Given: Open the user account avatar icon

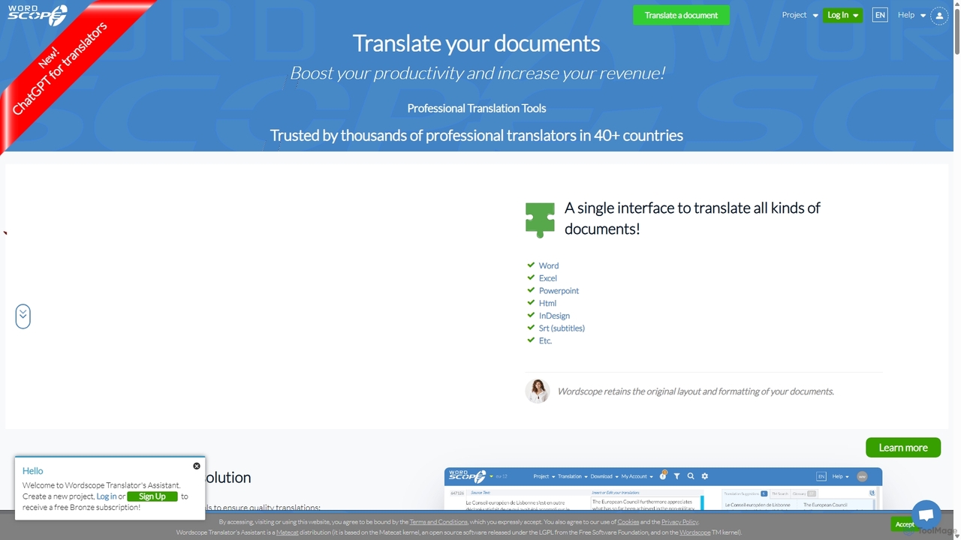Looking at the screenshot, I should [939, 15].
